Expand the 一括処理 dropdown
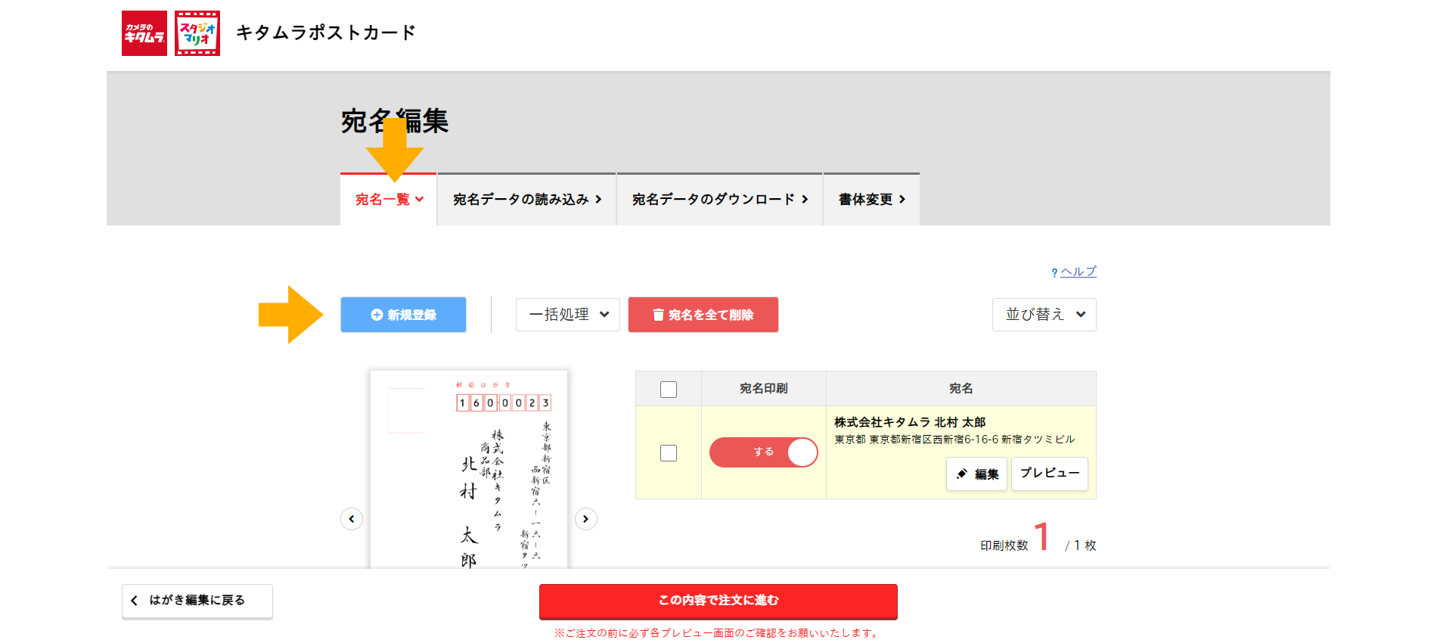 [x=568, y=315]
